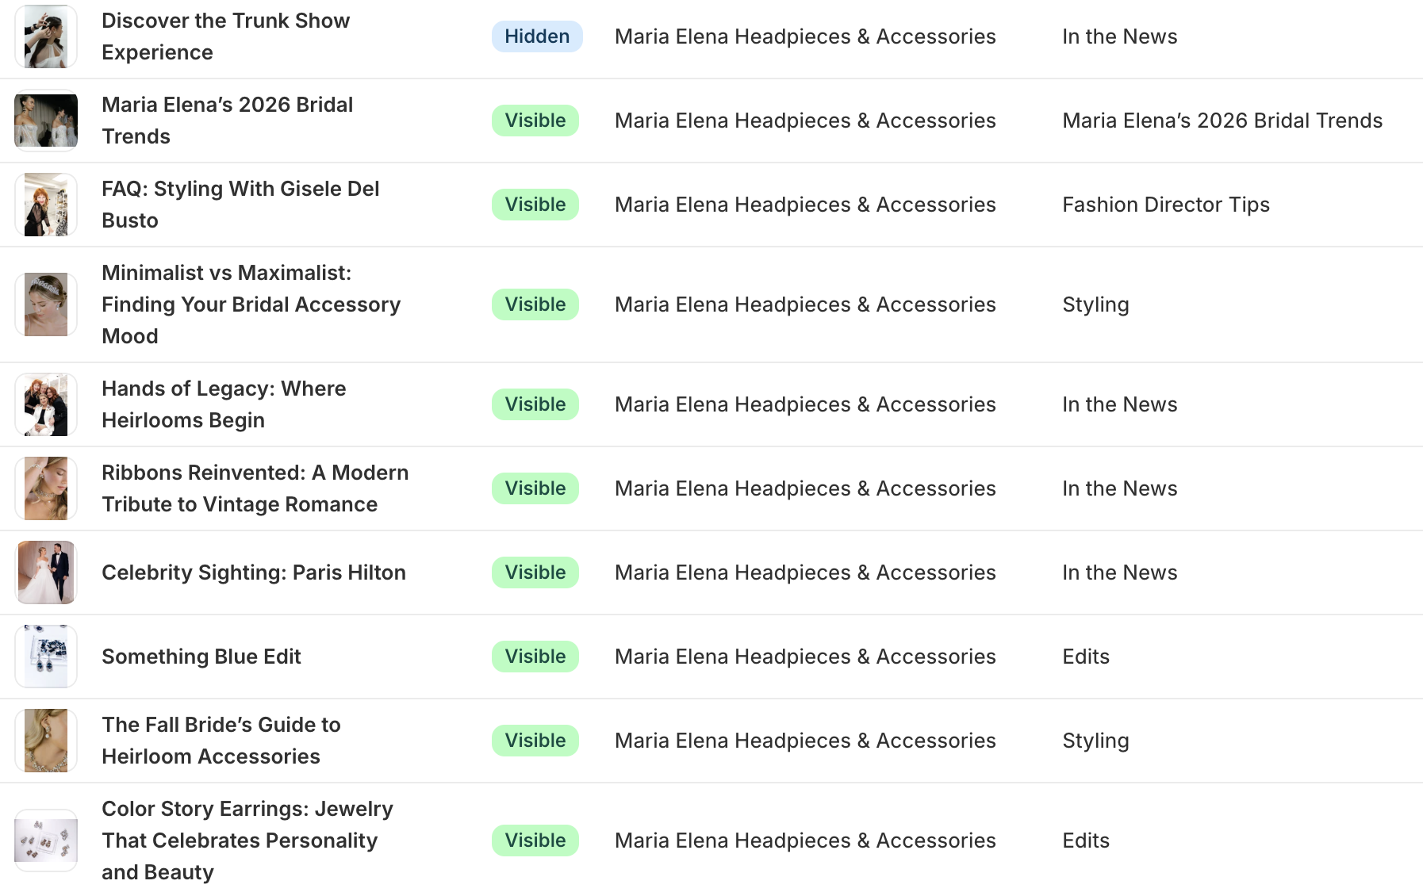
Task: Click the 2026 Bridal Trends post thumbnail
Action: tap(46, 121)
